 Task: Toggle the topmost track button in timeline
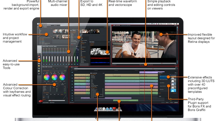point(72,72)
